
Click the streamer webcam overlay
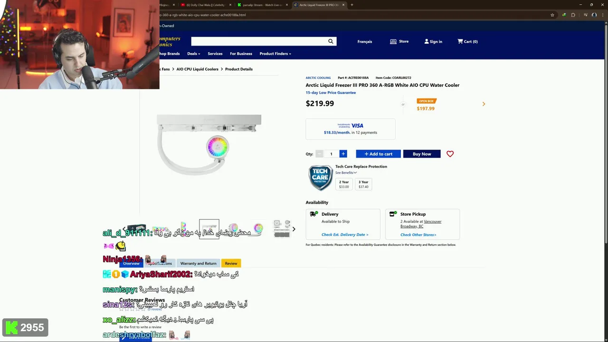pyautogui.click(x=79, y=45)
